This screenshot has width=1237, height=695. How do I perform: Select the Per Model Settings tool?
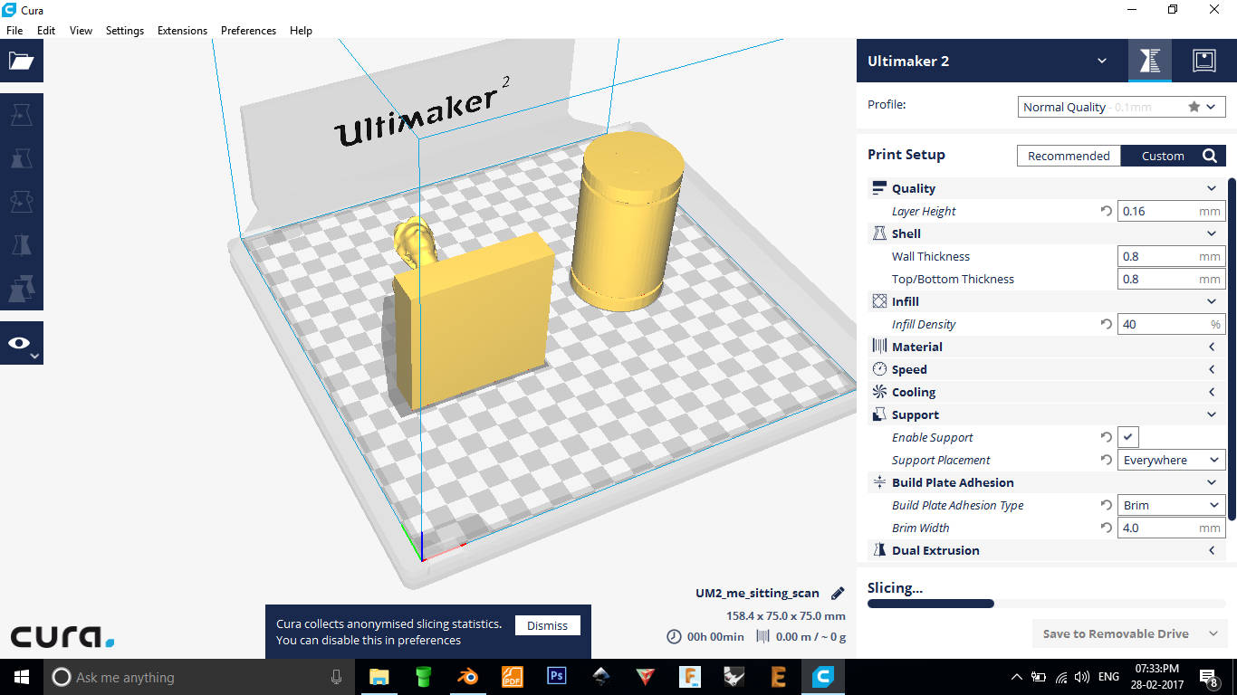[x=21, y=289]
